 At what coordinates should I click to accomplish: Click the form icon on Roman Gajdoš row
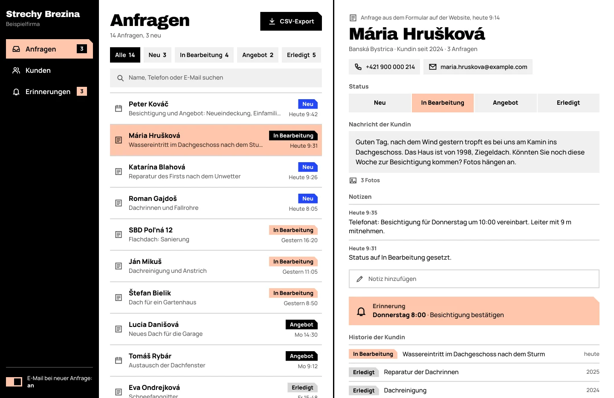point(119,203)
